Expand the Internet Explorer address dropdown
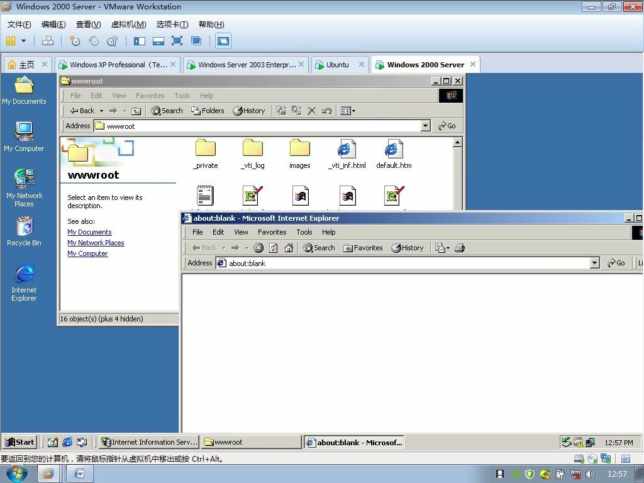Viewport: 644px width, 483px height. 595,263
